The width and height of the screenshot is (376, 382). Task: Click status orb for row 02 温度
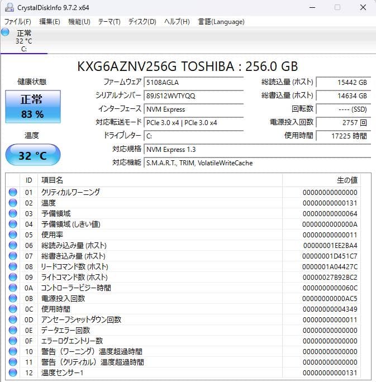pyautogui.click(x=13, y=203)
